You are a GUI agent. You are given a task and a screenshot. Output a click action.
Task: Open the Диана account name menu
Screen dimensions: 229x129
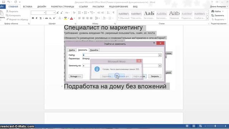click(x=219, y=6)
